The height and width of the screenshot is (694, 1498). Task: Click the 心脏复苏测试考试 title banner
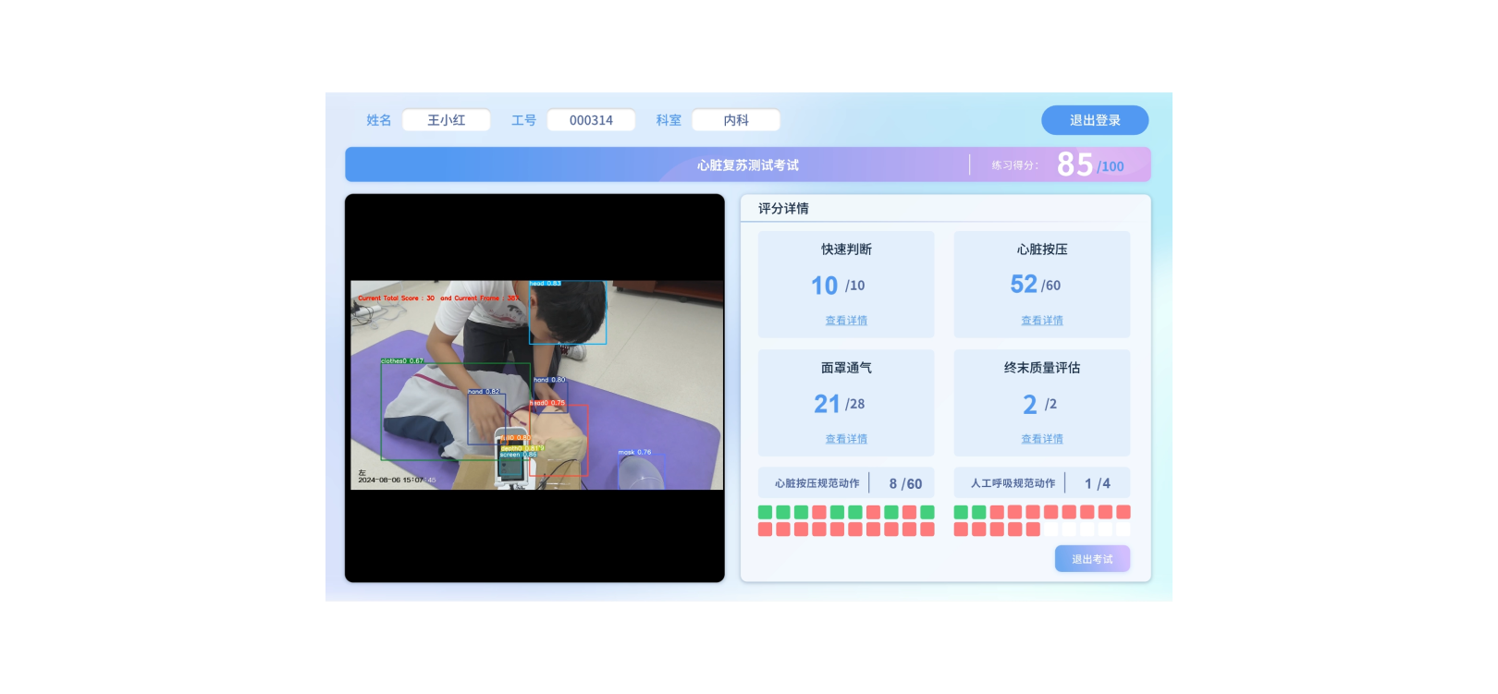[x=747, y=165]
